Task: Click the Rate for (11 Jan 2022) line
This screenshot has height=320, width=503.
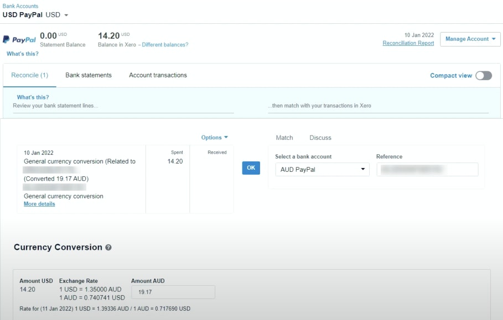Action: point(105,309)
